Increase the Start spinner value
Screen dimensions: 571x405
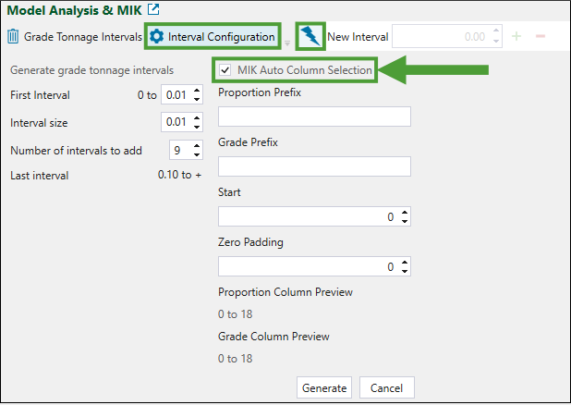[404, 213]
